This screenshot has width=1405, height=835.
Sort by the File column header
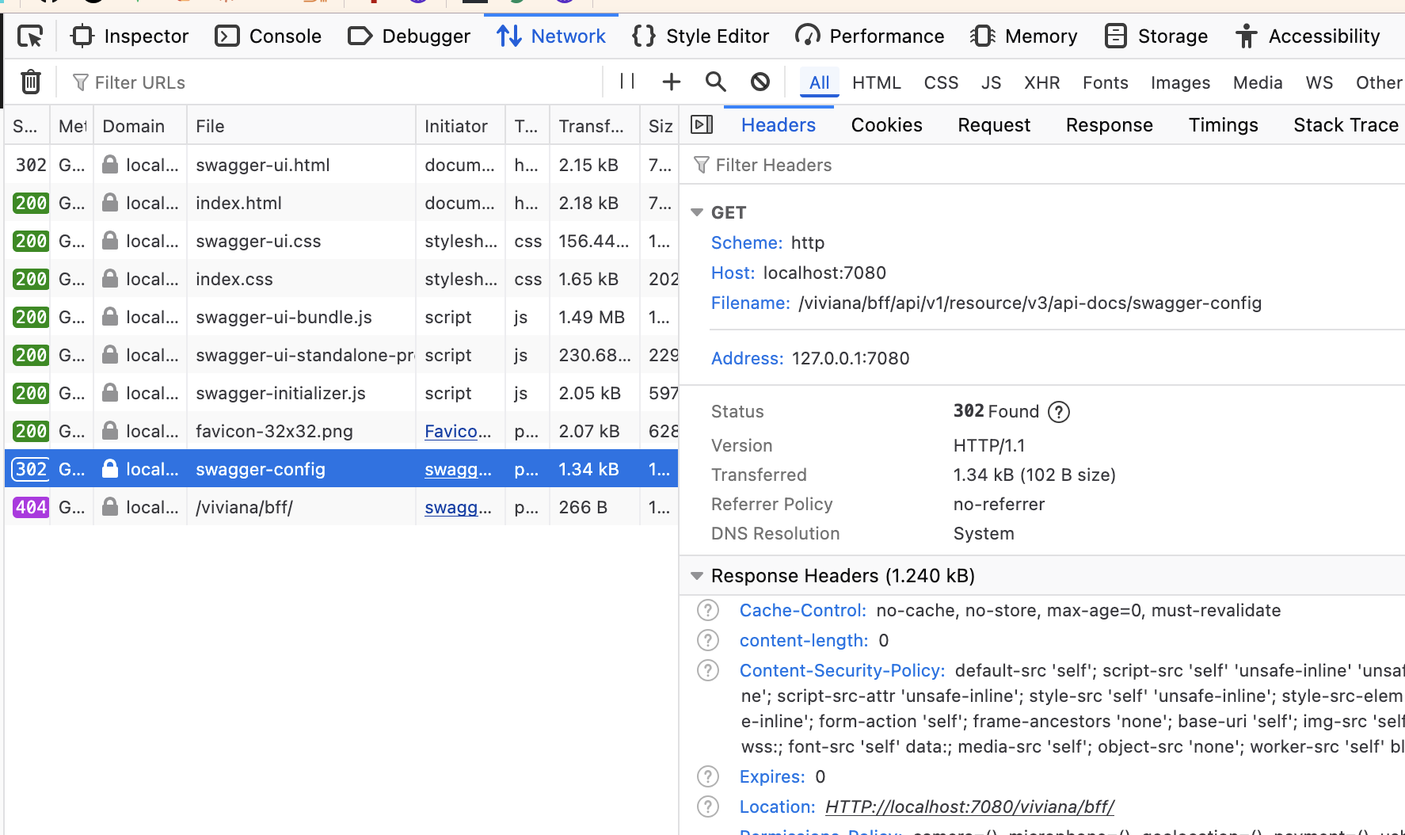pyautogui.click(x=301, y=126)
